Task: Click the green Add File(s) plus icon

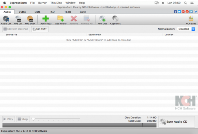Action: tap(46, 19)
